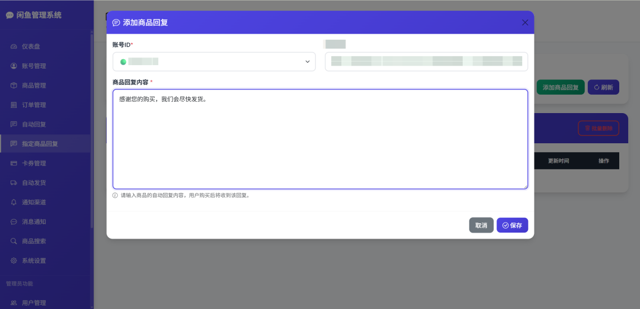The height and width of the screenshot is (309, 640).
Task: Open 商品搜索 in the sidebar
Action: tap(45, 242)
